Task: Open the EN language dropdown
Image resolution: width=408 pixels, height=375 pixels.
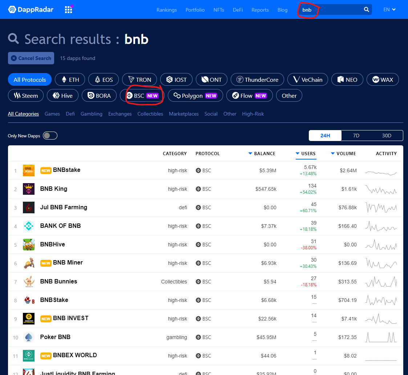Action: (389, 9)
